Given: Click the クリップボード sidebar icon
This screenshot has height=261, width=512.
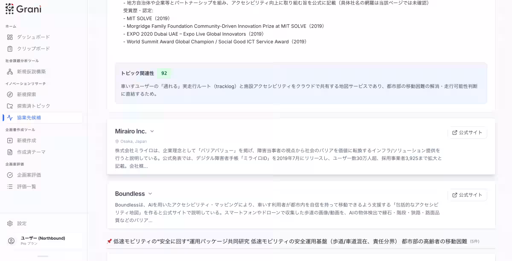Looking at the screenshot, I should pos(10,49).
